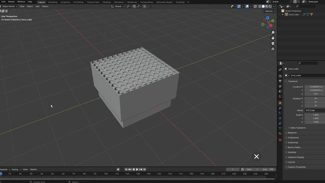Open the Window menu
The width and height of the screenshot is (325, 183).
[x=21, y=2]
